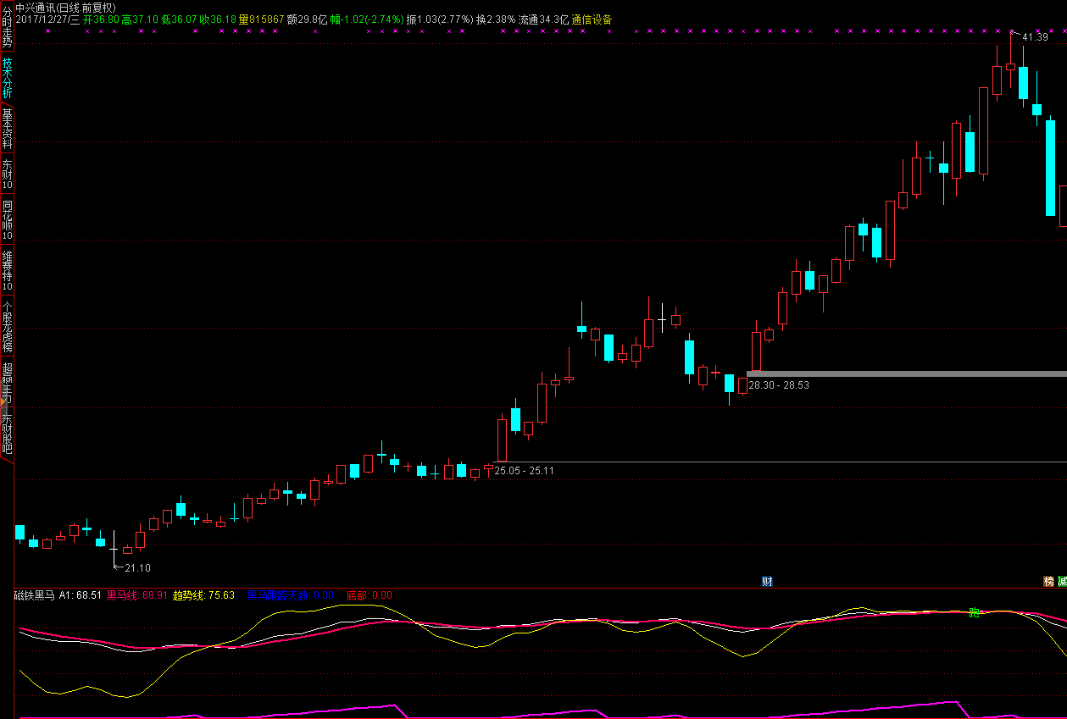
Task: Click the float value 流通34.3亿
Action: tap(543, 19)
